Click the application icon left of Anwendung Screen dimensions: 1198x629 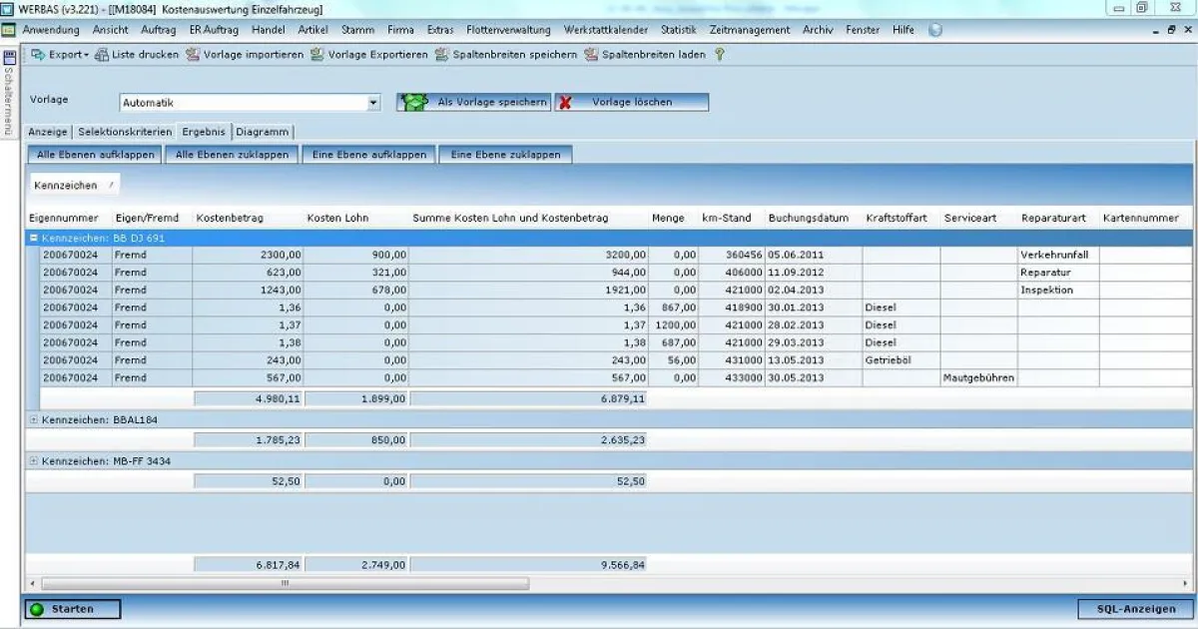coord(8,30)
